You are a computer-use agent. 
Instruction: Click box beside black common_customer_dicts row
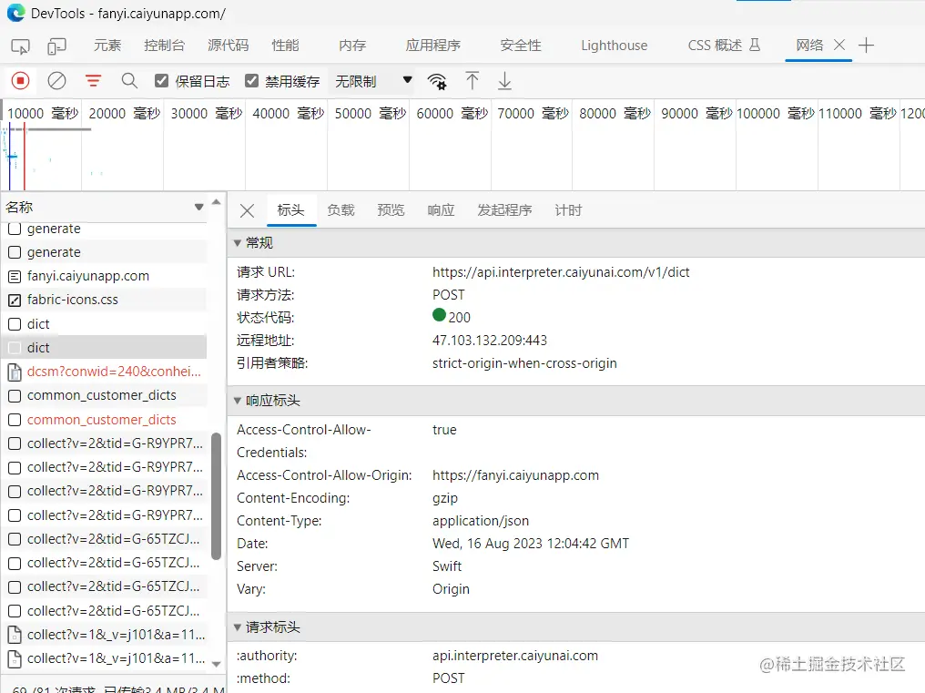(x=15, y=395)
